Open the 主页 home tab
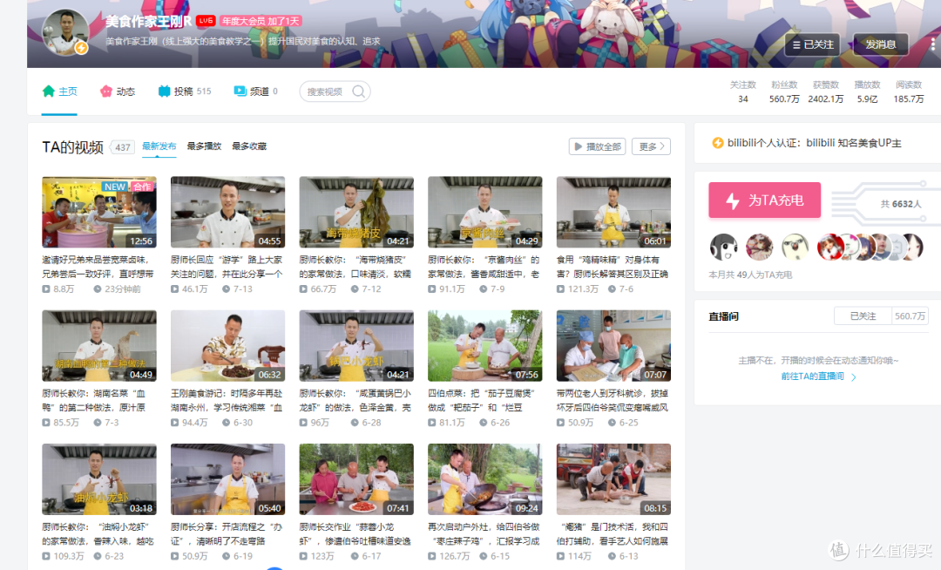This screenshot has height=570, width=941. point(59,92)
